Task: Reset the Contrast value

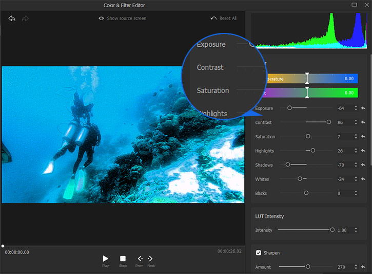Action: pyautogui.click(x=363, y=123)
